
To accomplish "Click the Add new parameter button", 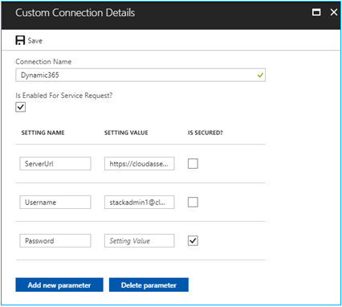I will pyautogui.click(x=59, y=284).
